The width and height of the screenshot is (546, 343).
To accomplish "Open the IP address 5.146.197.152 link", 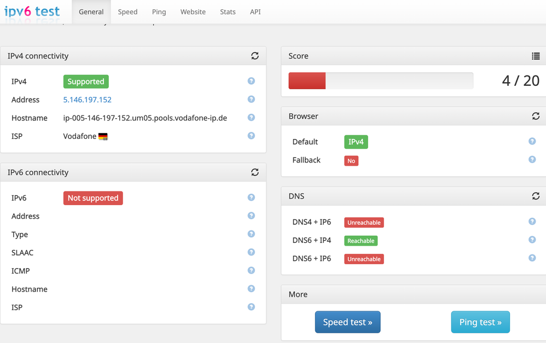I will [87, 100].
